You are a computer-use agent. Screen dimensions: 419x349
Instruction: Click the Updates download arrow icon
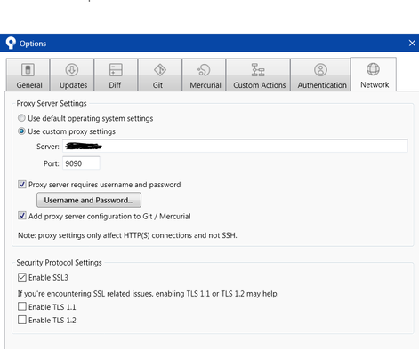click(72, 70)
